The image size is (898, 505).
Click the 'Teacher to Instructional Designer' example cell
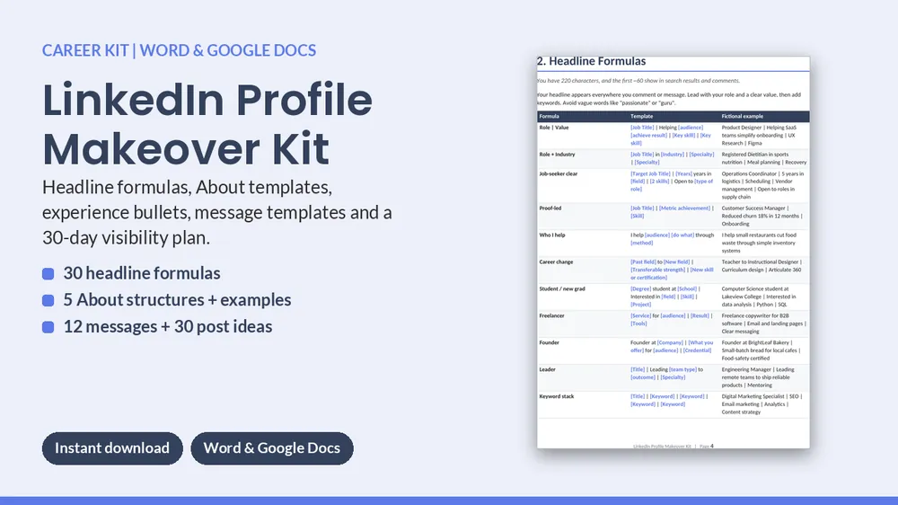[762, 267]
